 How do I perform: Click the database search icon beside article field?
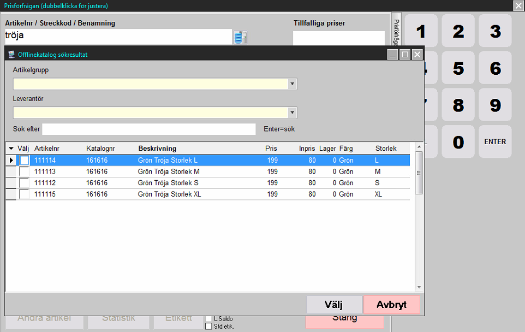point(240,37)
